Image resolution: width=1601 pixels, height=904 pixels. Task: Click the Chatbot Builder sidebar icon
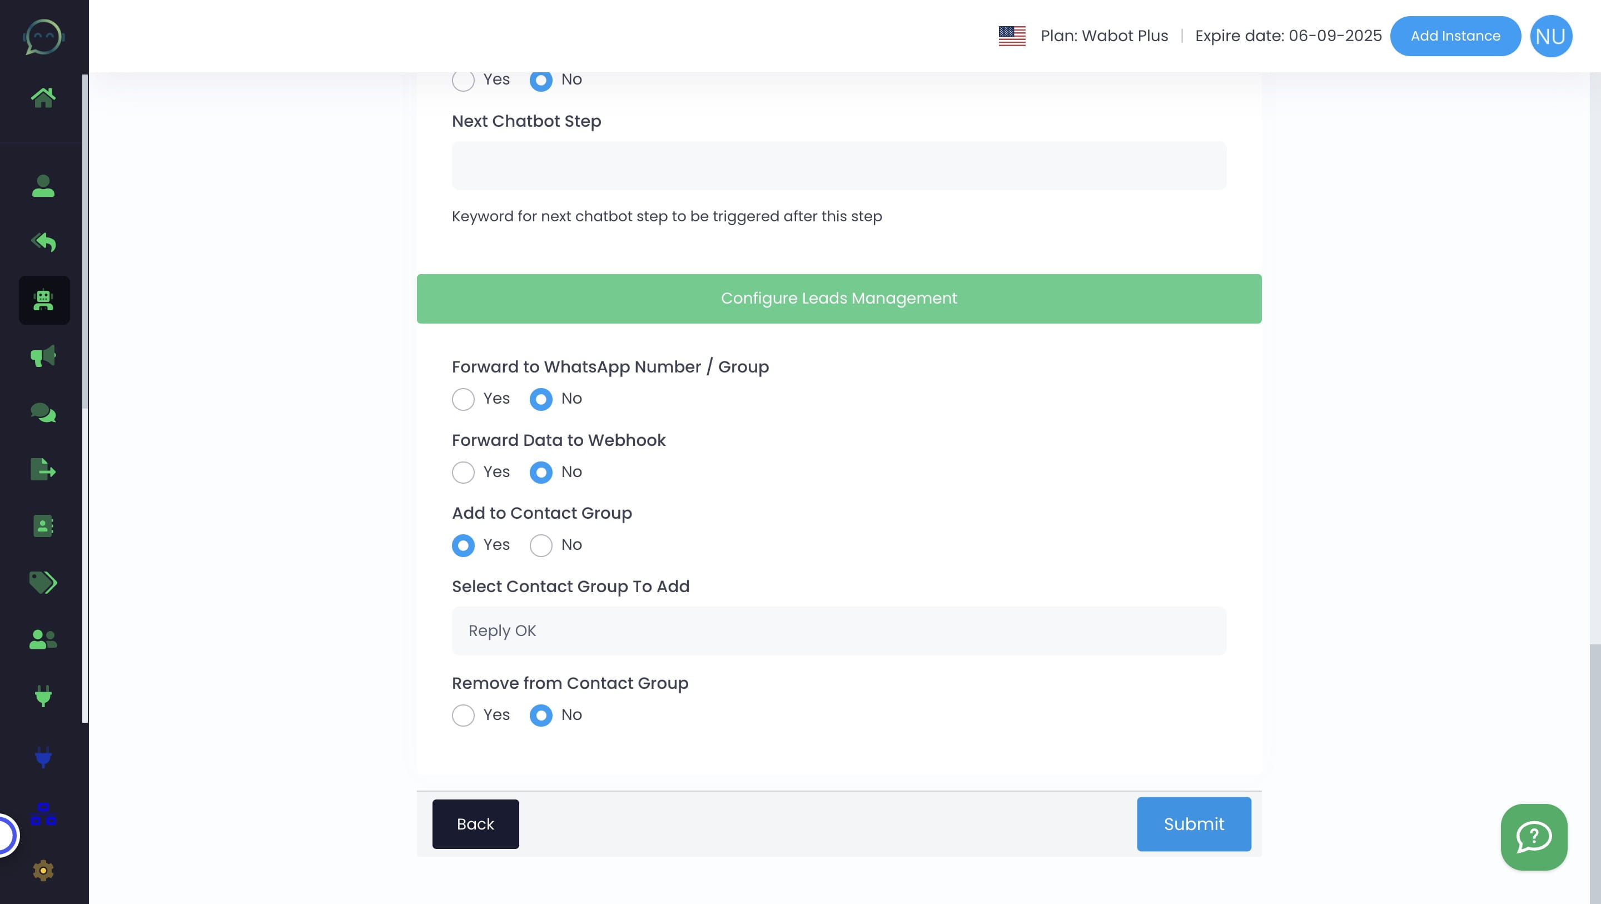pos(44,299)
